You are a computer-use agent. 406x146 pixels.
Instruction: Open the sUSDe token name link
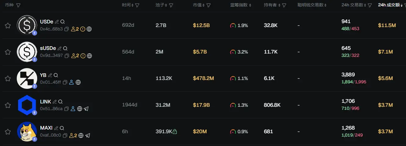coord(48,48)
